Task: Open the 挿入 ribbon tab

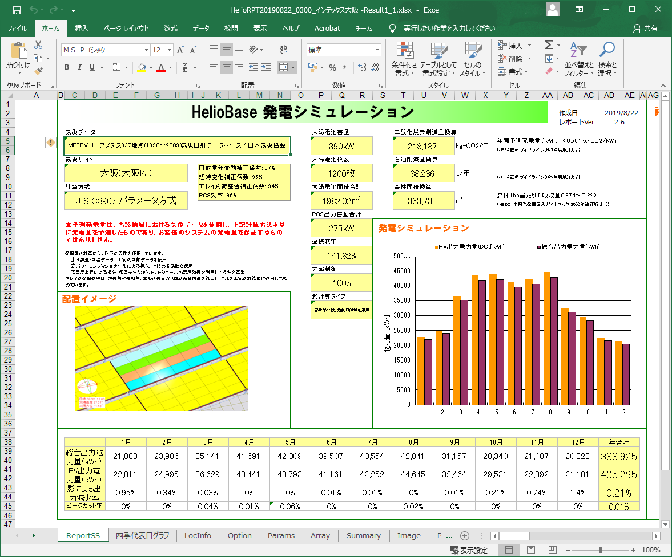Action: click(82, 29)
